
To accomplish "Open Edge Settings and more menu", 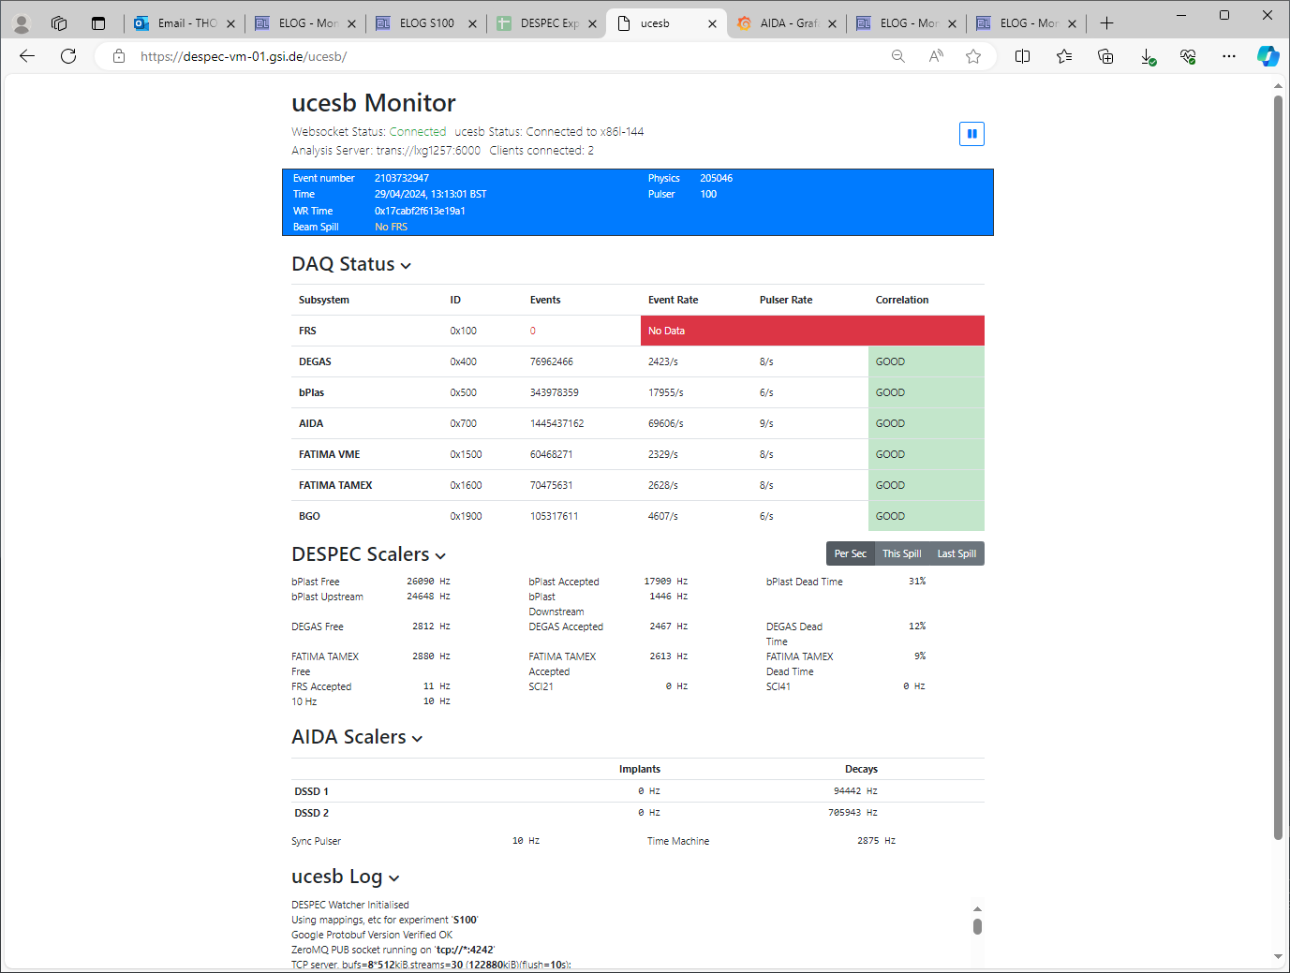I will coord(1229,56).
